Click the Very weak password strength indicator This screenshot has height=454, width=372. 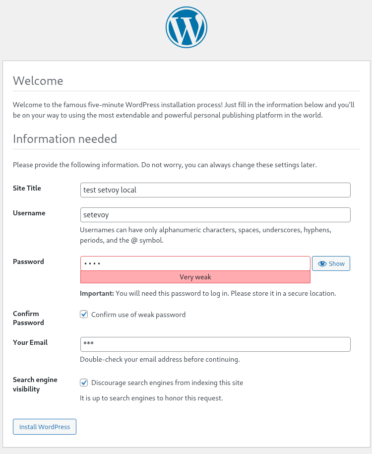195,277
